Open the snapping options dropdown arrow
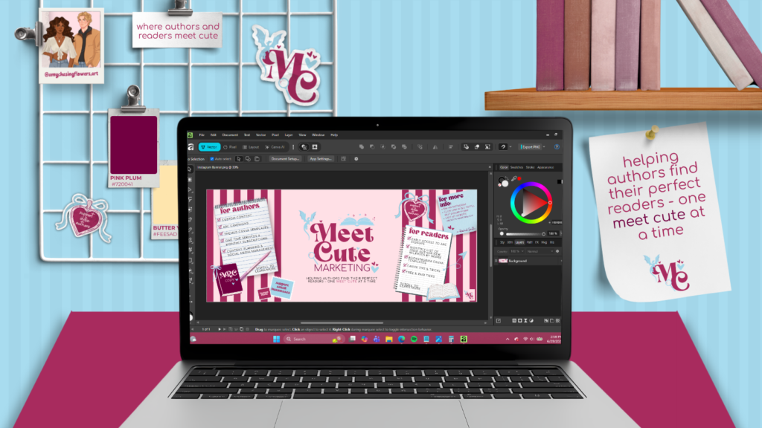 pyautogui.click(x=510, y=147)
